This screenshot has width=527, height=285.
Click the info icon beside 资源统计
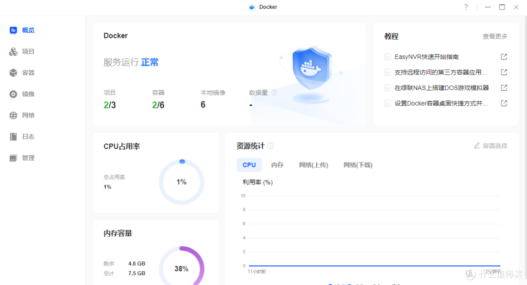click(270, 146)
